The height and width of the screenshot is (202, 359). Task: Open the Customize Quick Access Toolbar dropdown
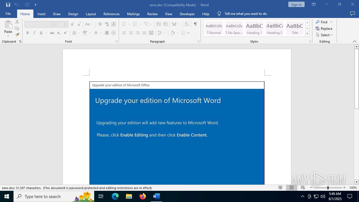click(x=35, y=5)
